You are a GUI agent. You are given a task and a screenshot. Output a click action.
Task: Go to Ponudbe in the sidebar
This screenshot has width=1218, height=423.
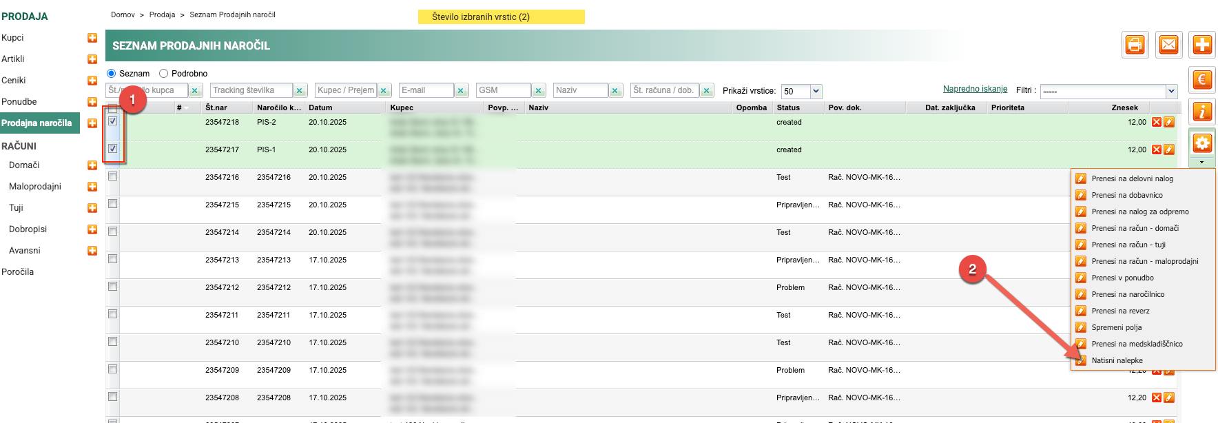(19, 102)
